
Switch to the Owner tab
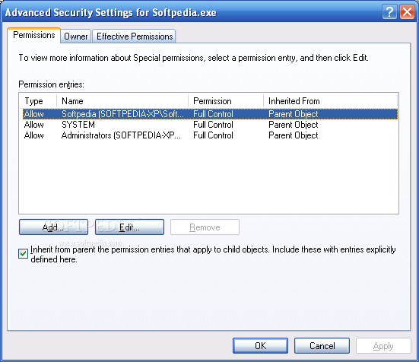tap(75, 36)
